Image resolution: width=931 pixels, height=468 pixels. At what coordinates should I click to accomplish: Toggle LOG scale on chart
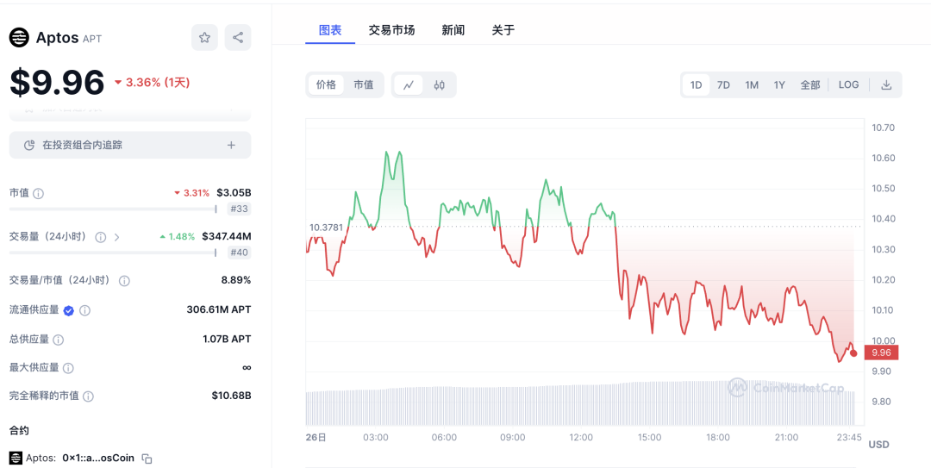(x=848, y=85)
